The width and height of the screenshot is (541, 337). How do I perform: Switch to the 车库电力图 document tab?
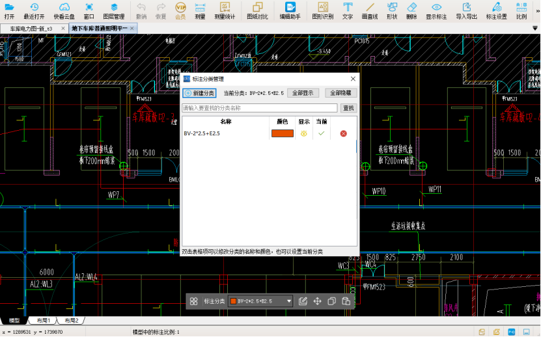tap(31, 29)
